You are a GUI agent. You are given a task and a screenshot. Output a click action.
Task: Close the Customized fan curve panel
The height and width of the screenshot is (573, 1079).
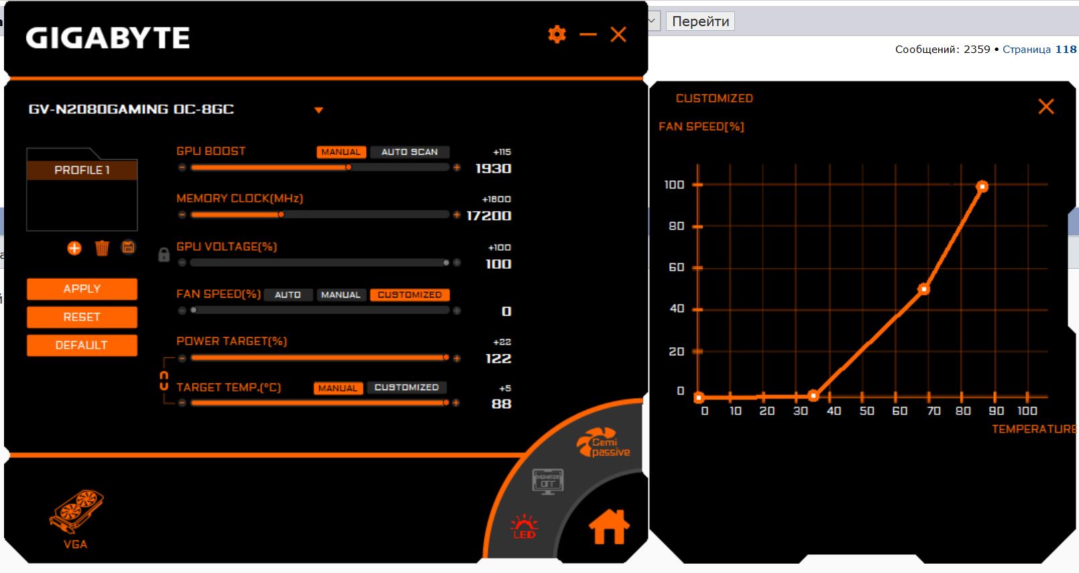tap(1046, 106)
